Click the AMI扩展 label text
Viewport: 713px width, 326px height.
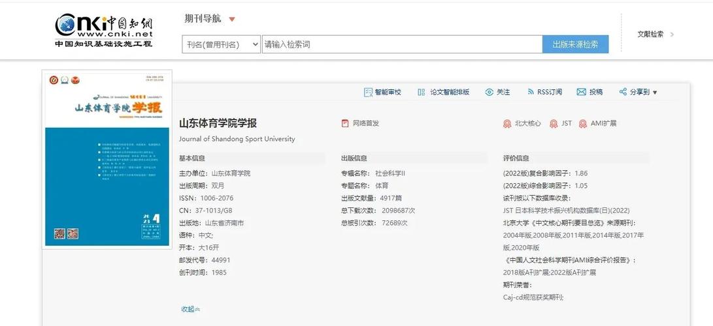pos(603,123)
